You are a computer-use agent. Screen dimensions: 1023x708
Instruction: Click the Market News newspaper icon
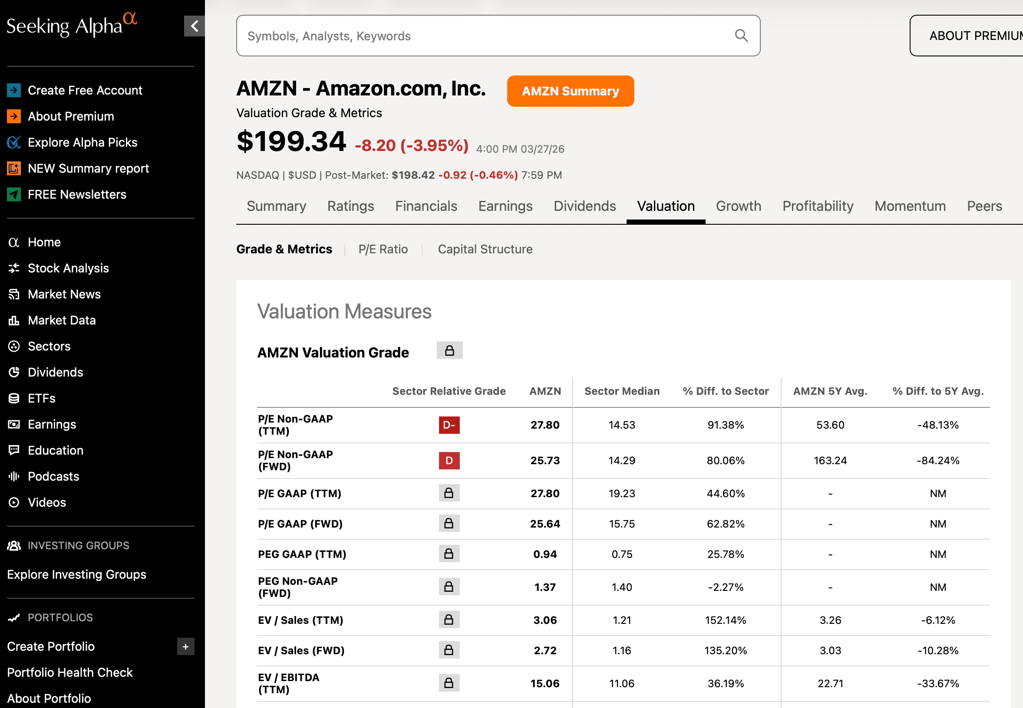(x=14, y=294)
